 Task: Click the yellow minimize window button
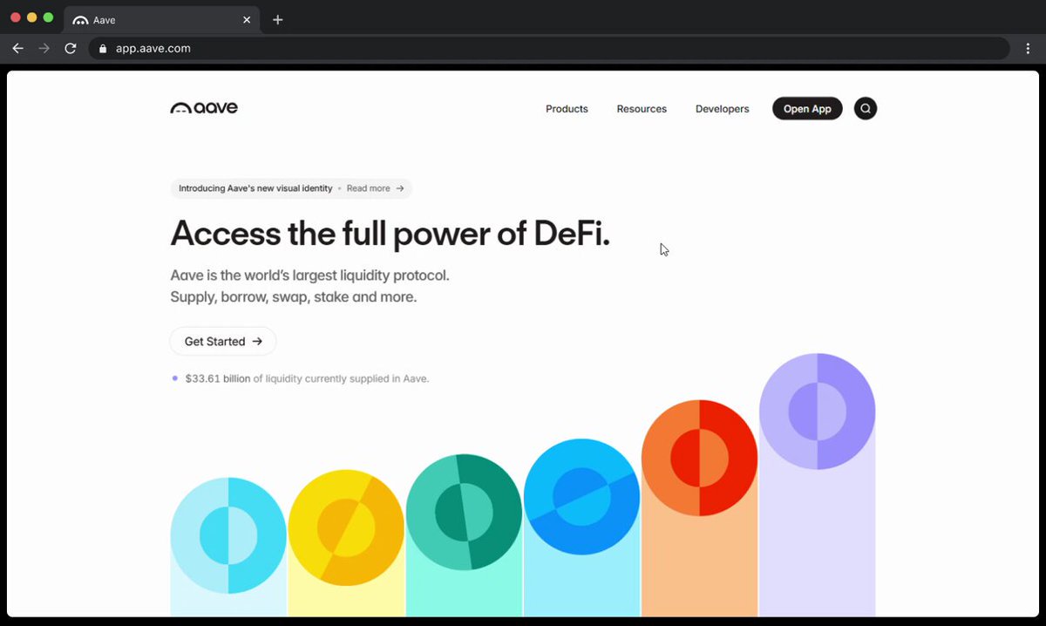(32, 17)
